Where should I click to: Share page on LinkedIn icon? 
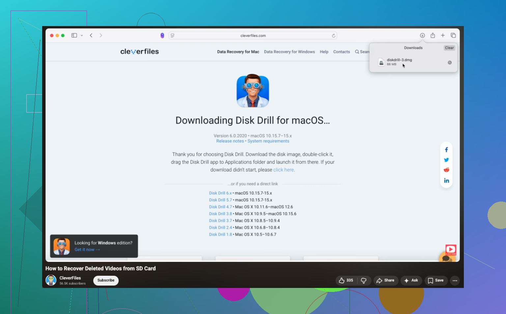[446, 180]
